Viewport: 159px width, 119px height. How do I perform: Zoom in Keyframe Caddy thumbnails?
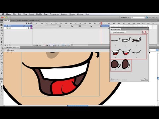click(x=146, y=32)
